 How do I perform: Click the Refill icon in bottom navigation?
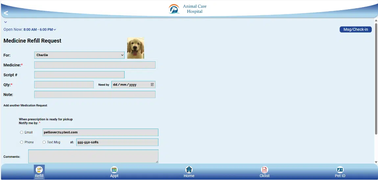point(39,170)
